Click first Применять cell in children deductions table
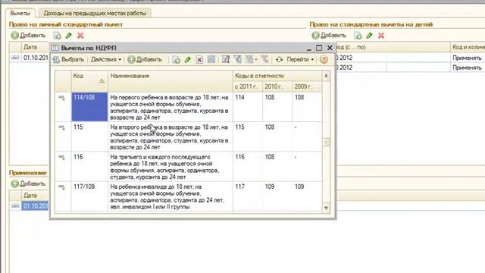485x273 pixels. coord(467,58)
